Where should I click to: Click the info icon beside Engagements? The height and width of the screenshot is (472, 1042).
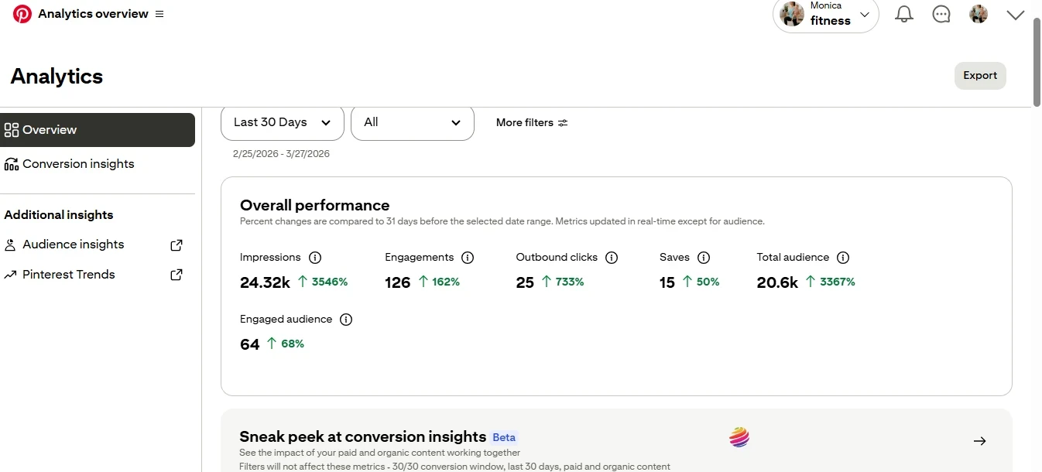468,258
